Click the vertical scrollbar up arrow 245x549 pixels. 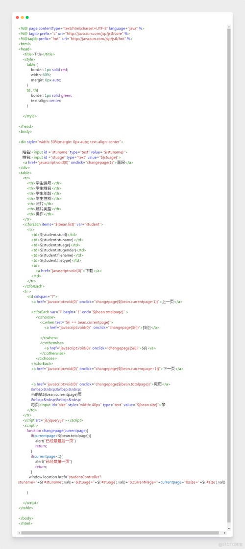click(229, 27)
